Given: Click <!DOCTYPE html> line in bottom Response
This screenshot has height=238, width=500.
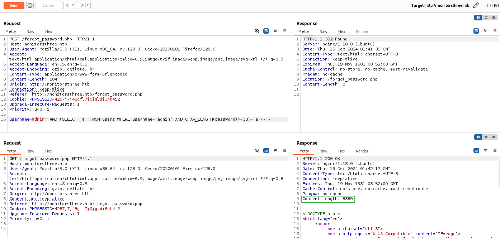Looking at the screenshot, I should click(321, 214).
